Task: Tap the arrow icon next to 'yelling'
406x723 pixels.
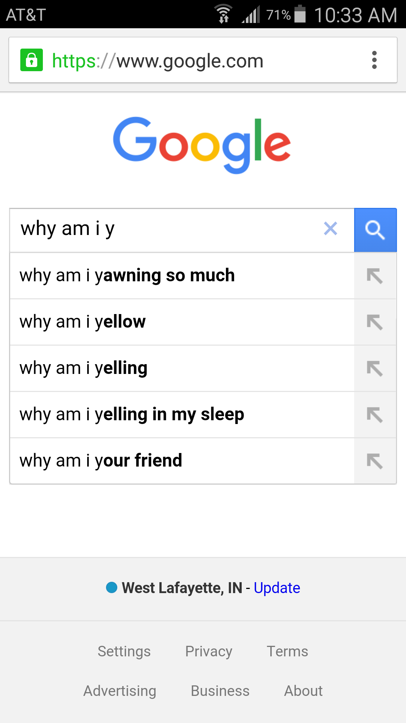Action: [x=375, y=369]
